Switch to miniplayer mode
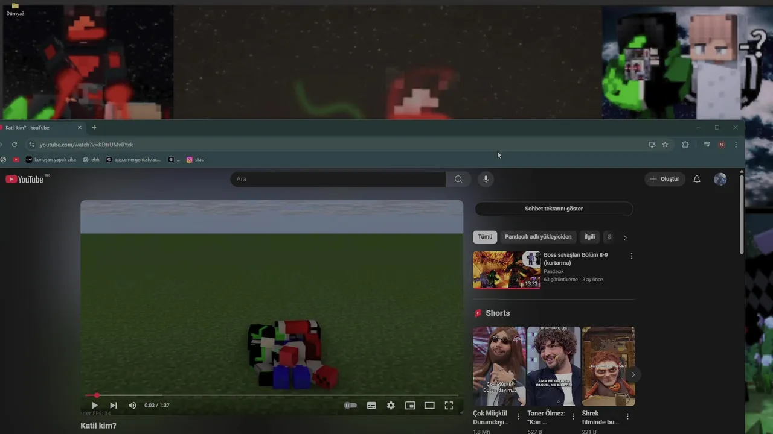 (x=410, y=406)
